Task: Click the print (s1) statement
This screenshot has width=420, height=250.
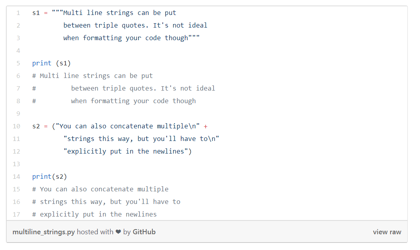Action: (x=52, y=63)
